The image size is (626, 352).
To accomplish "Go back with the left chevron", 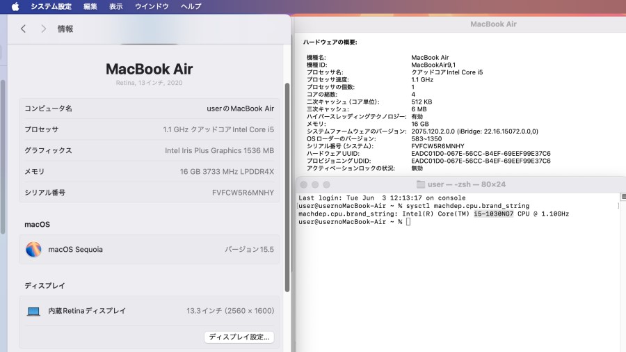I will [x=23, y=29].
